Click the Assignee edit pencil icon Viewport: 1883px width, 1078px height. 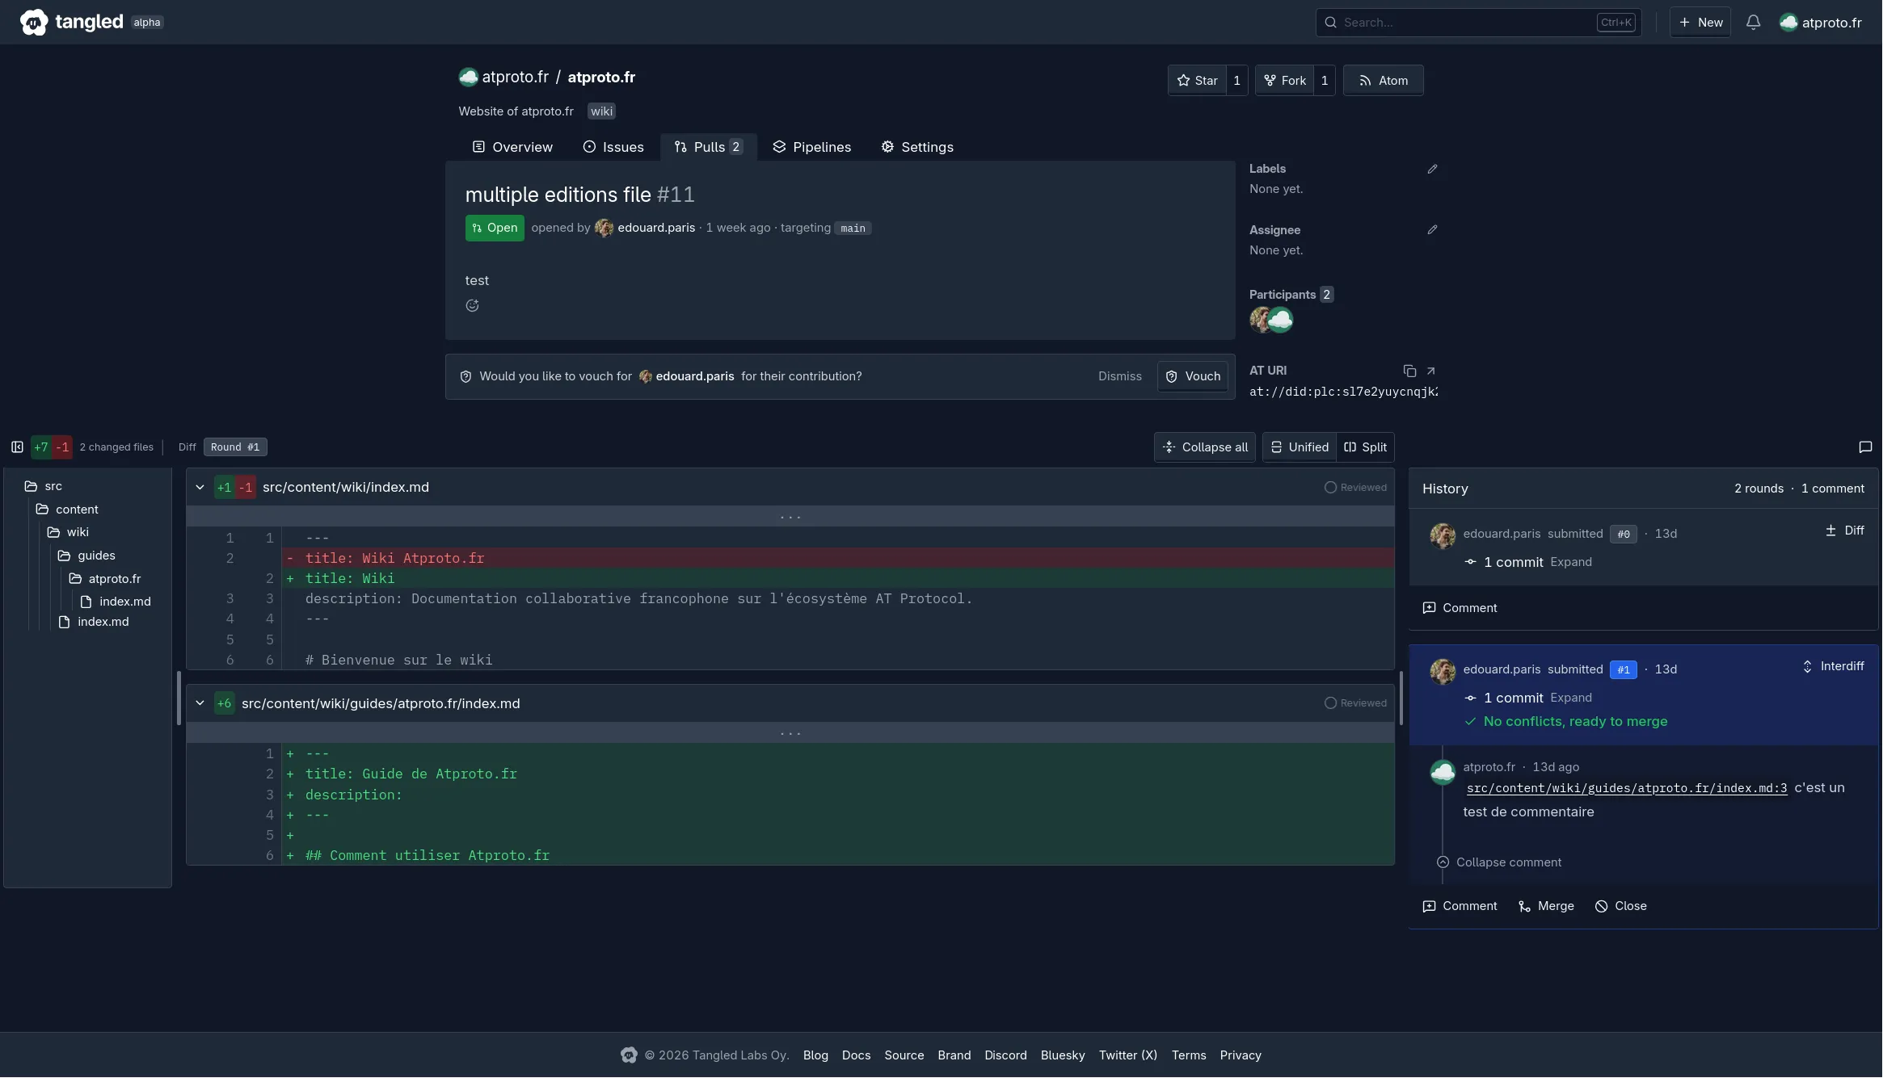(1432, 230)
